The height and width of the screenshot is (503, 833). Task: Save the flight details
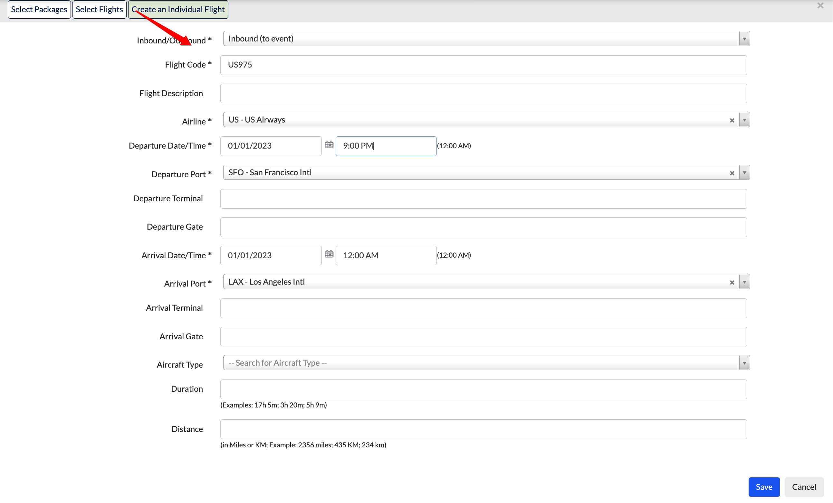[x=764, y=487]
